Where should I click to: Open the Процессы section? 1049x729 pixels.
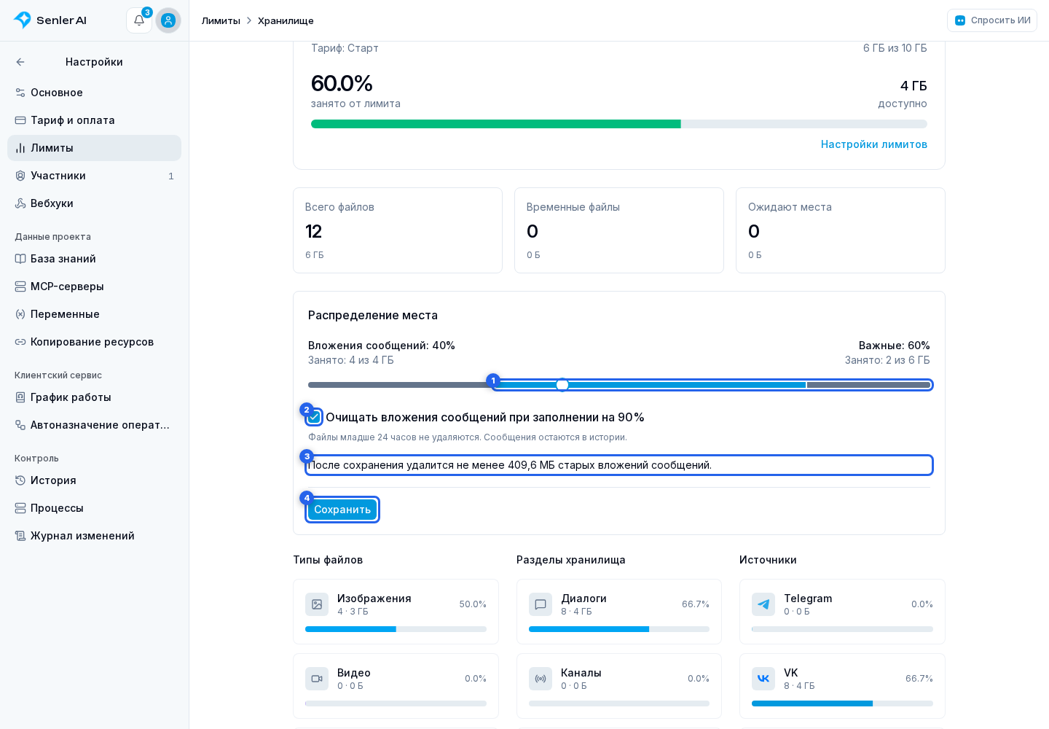point(94,508)
